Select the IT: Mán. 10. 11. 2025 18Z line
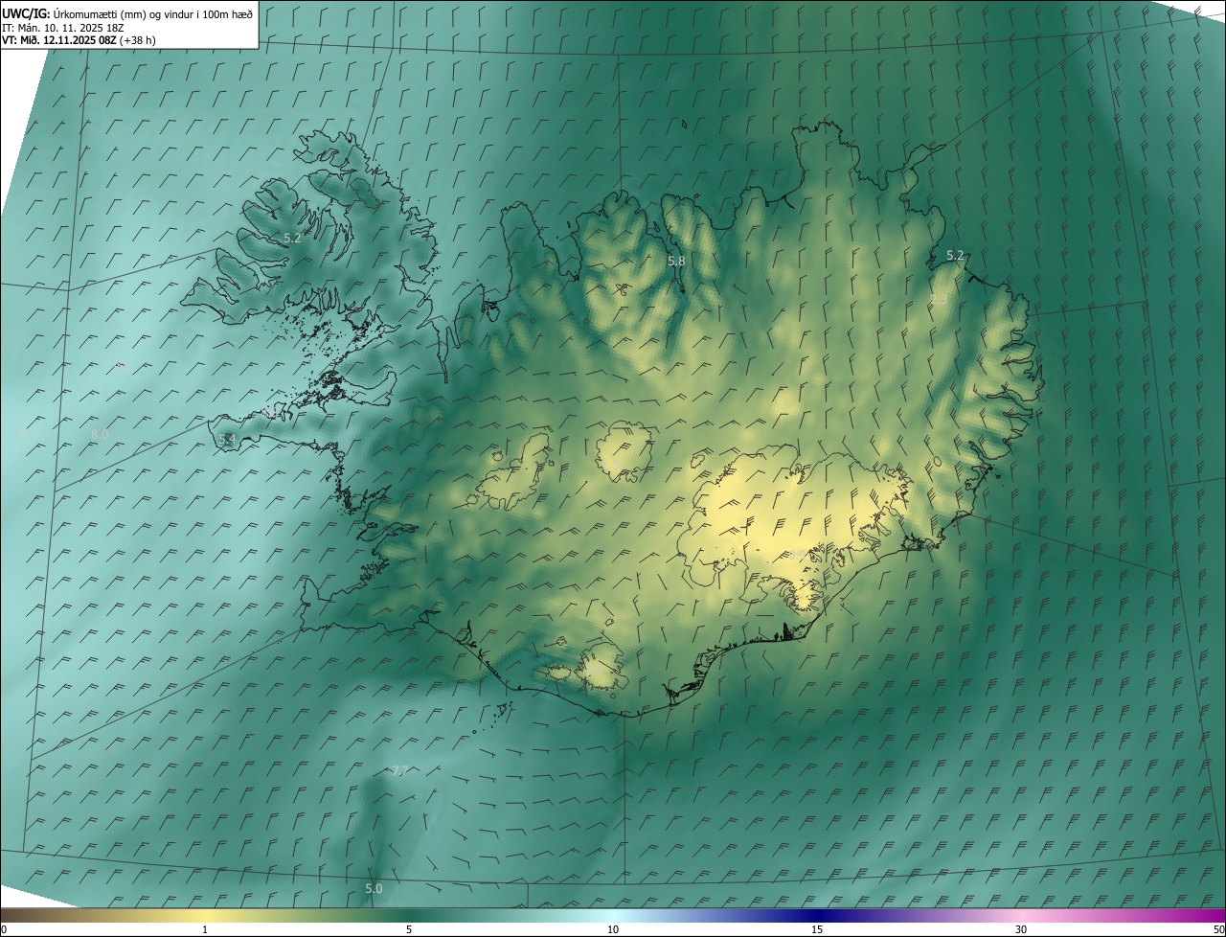Image resolution: width=1226 pixels, height=937 pixels. (64, 28)
